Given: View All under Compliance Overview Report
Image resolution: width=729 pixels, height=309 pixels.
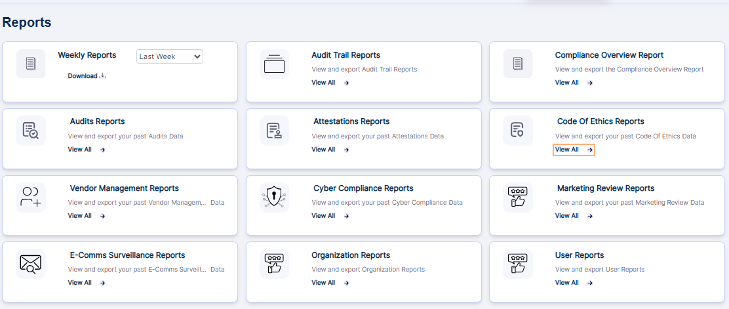Looking at the screenshot, I should pyautogui.click(x=566, y=83).
